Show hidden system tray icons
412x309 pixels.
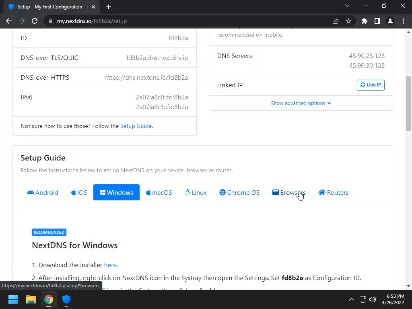(x=351, y=299)
